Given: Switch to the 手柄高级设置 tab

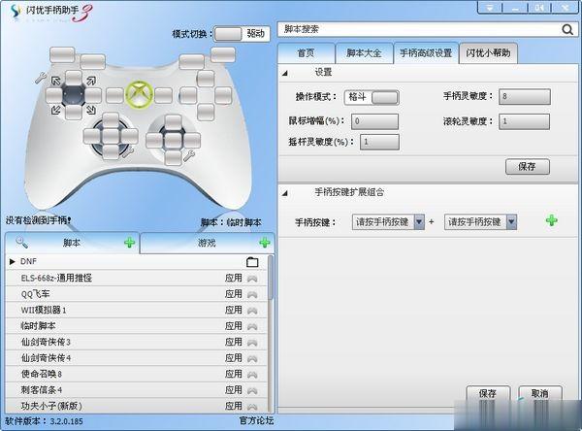Looking at the screenshot, I should (426, 53).
